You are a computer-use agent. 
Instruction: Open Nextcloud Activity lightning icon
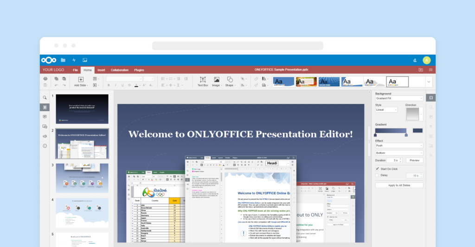74,60
